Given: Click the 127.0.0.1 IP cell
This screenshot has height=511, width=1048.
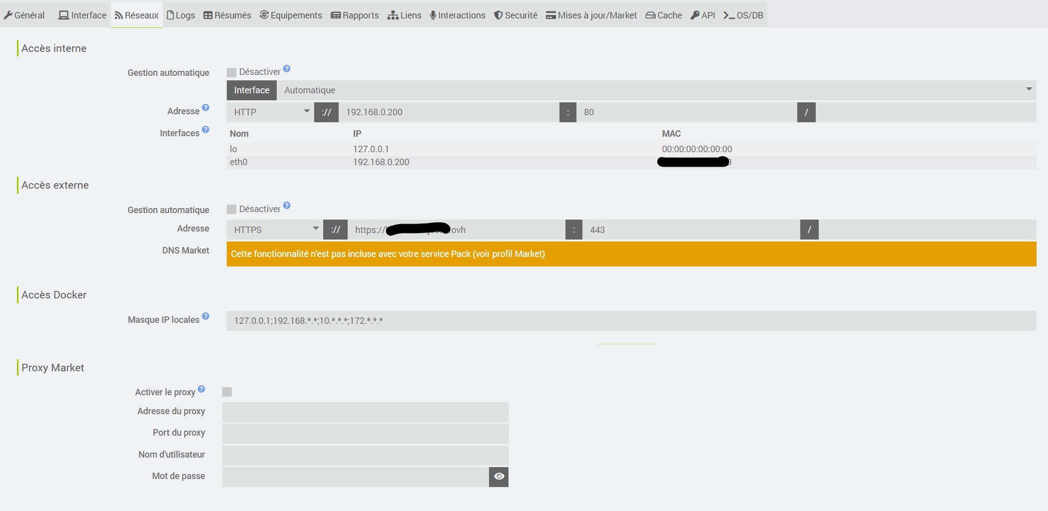Looking at the screenshot, I should [x=371, y=149].
